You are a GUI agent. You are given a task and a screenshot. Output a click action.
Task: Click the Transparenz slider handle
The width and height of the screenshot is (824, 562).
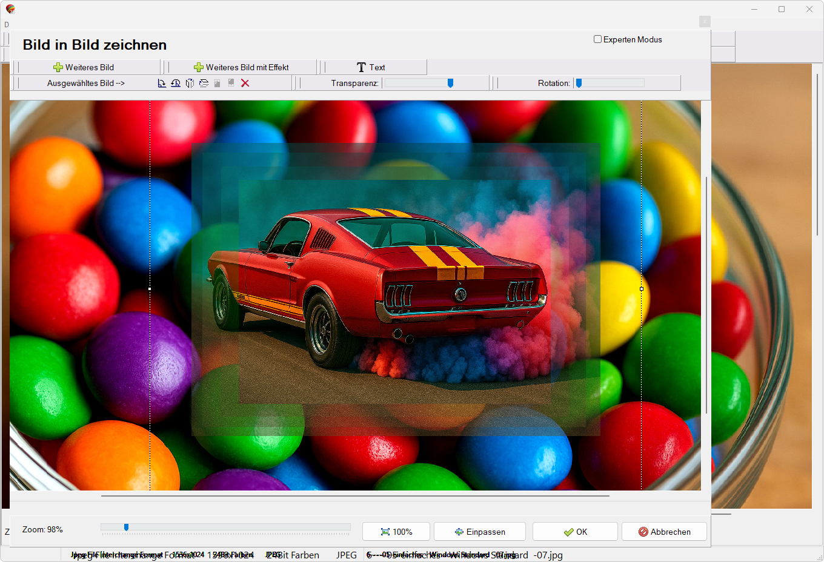tap(450, 83)
